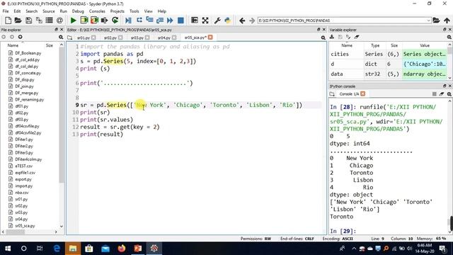The image size is (453, 255).
Task: Open Preferences with the wrench icon
Action: (x=217, y=21)
